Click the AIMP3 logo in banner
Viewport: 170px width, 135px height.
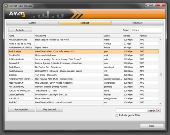tap(17, 14)
